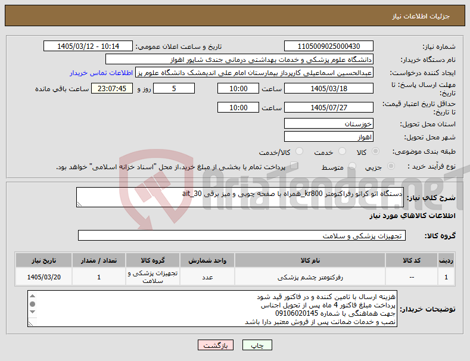Select the کالا radio button
The width and height of the screenshot is (470, 361).
click(375, 151)
